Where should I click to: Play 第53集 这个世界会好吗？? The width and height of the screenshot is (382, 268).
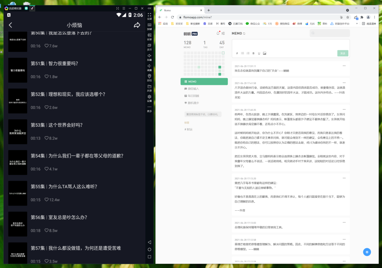74,132
